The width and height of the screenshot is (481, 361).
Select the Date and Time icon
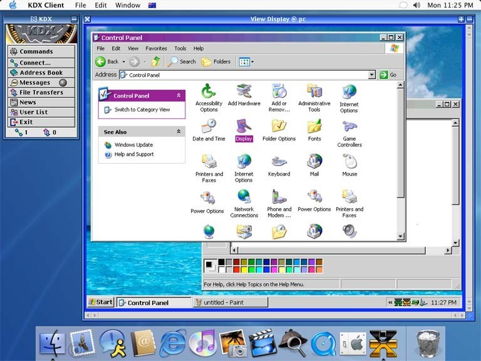pos(209,130)
